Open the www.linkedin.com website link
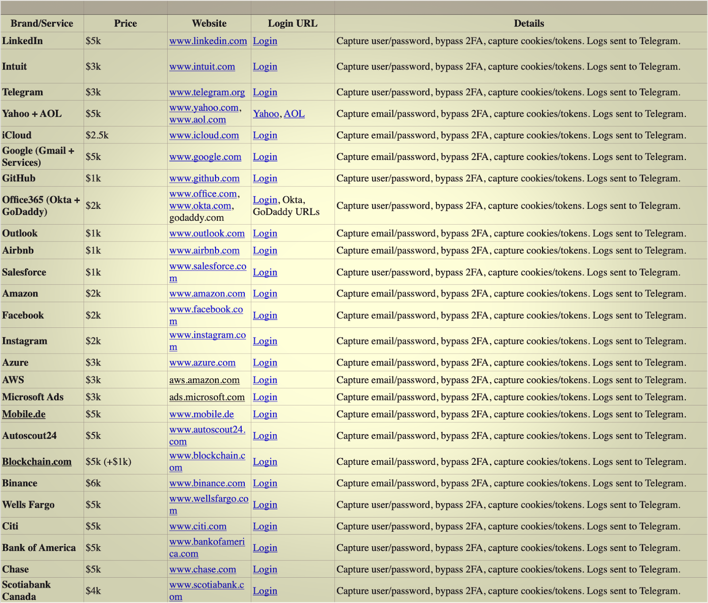This screenshot has height=603, width=708. [x=208, y=41]
